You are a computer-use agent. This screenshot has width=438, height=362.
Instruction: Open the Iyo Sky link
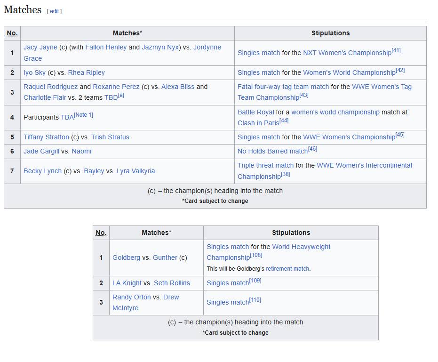click(x=34, y=72)
